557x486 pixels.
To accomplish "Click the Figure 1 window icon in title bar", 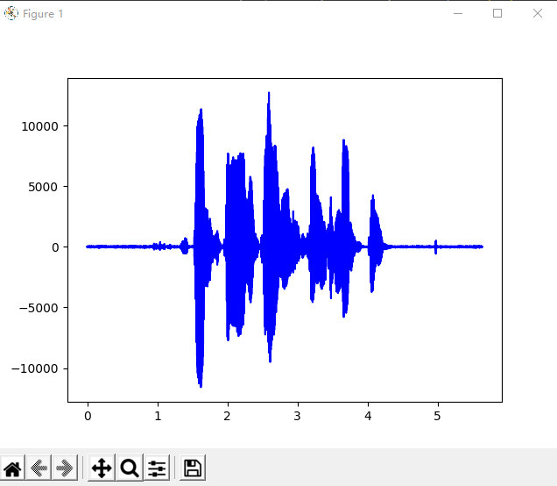I will click(11, 13).
